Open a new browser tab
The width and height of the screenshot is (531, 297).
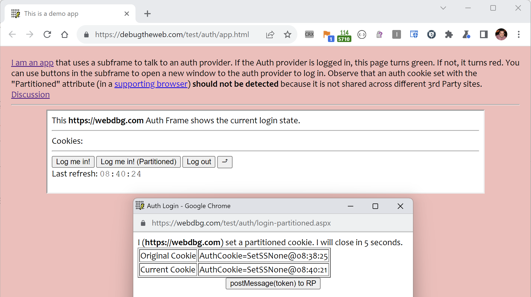(147, 14)
